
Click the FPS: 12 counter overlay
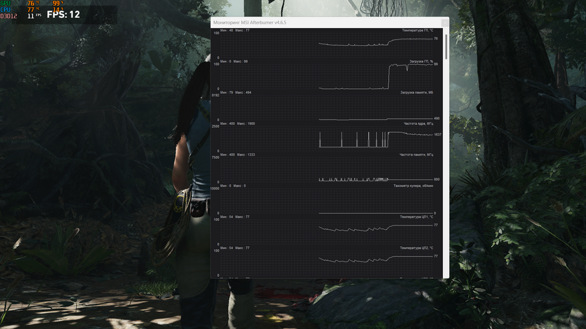point(63,14)
